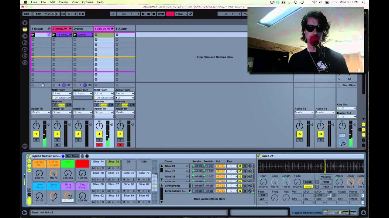The width and height of the screenshot is (389, 218).
Task: Open the Options menu
Action: [88, 2]
